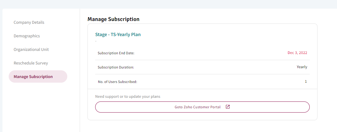The width and height of the screenshot is (337, 132).
Task: Click the Yearly duration value
Action: coord(302,67)
